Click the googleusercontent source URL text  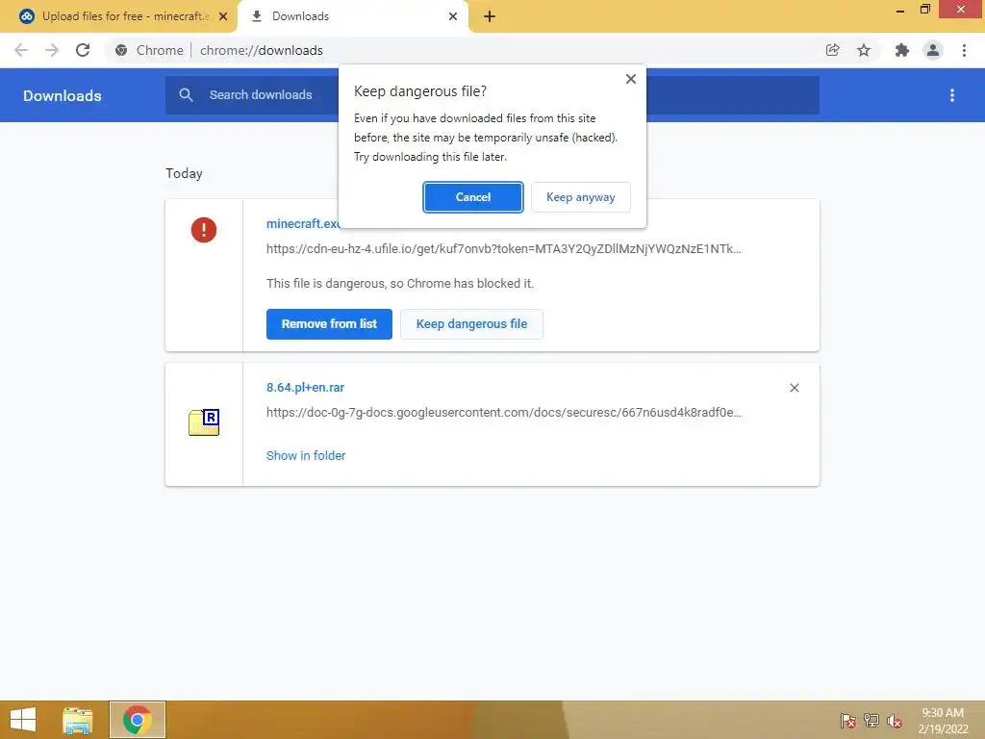coord(504,413)
